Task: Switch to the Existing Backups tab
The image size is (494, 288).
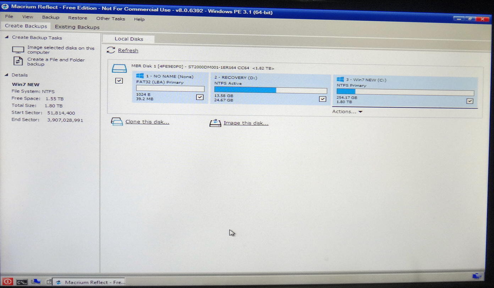Action: 77,27
